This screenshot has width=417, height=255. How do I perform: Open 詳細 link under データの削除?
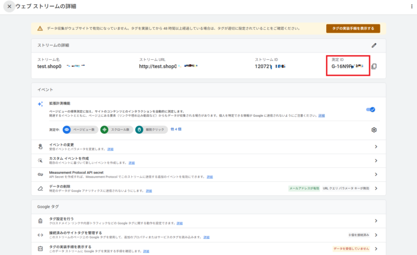pyautogui.click(x=149, y=191)
